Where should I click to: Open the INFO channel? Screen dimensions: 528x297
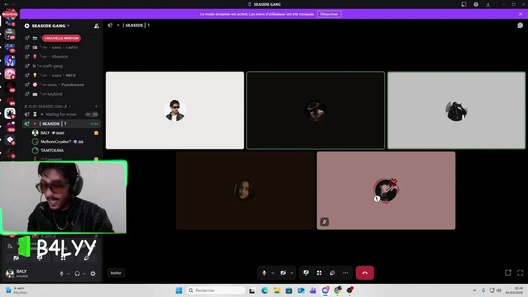pos(62,75)
